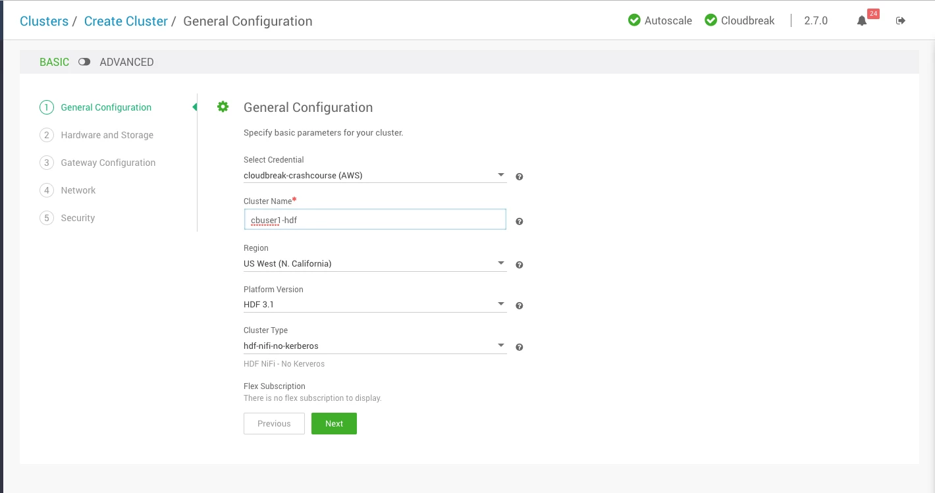Open help for Select Credential

coord(520,177)
